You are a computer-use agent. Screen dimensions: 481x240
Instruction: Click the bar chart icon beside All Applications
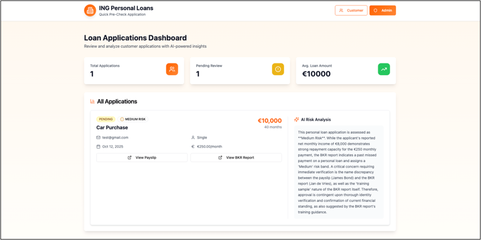coord(92,101)
